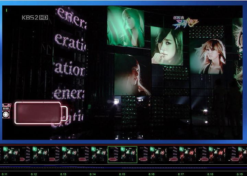Select the filmstrip frame at 0.19
247x176 pixels.
236,154
